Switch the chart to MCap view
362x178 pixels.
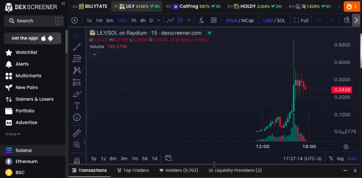pos(248,21)
